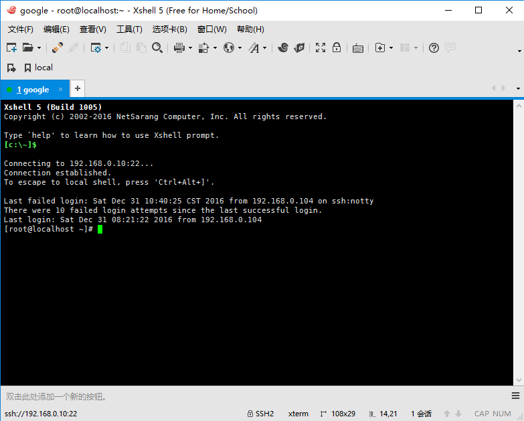Expand the Properties dropdown arrow
This screenshot has width=524, height=421.
point(107,48)
